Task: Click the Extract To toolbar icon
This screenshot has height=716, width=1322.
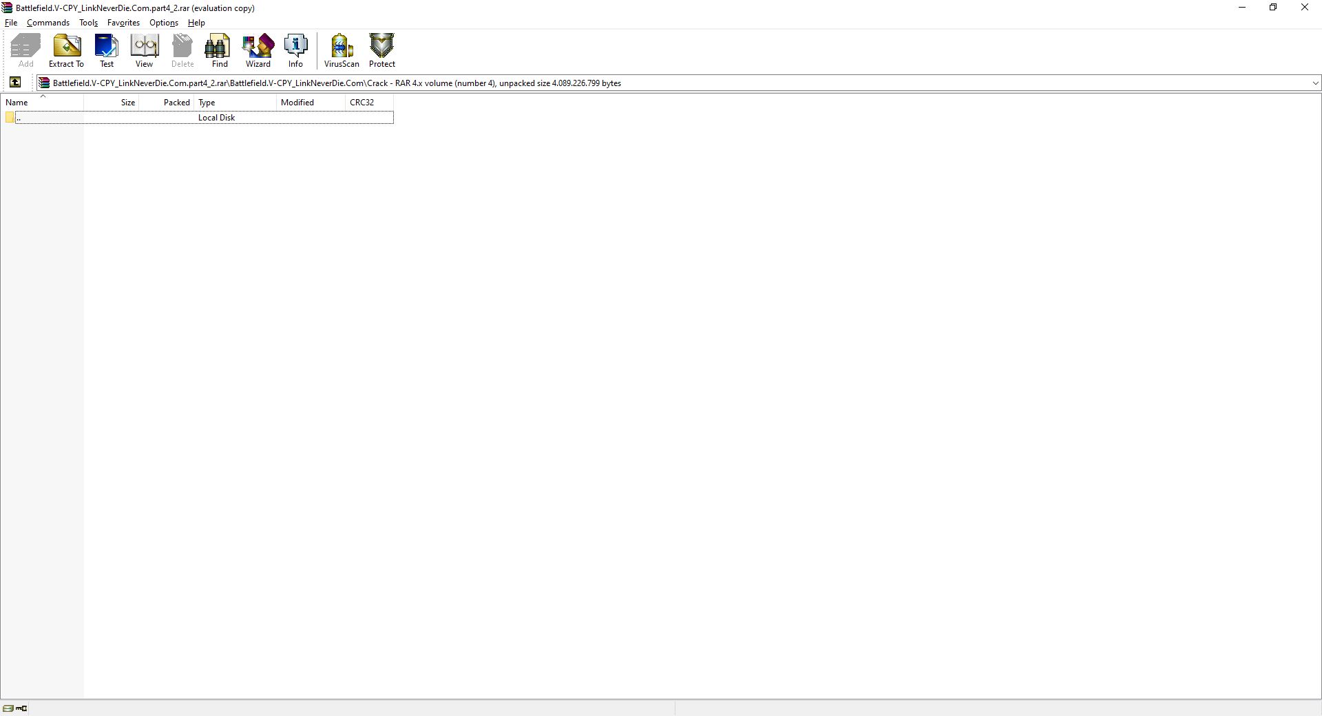Action: [66, 51]
